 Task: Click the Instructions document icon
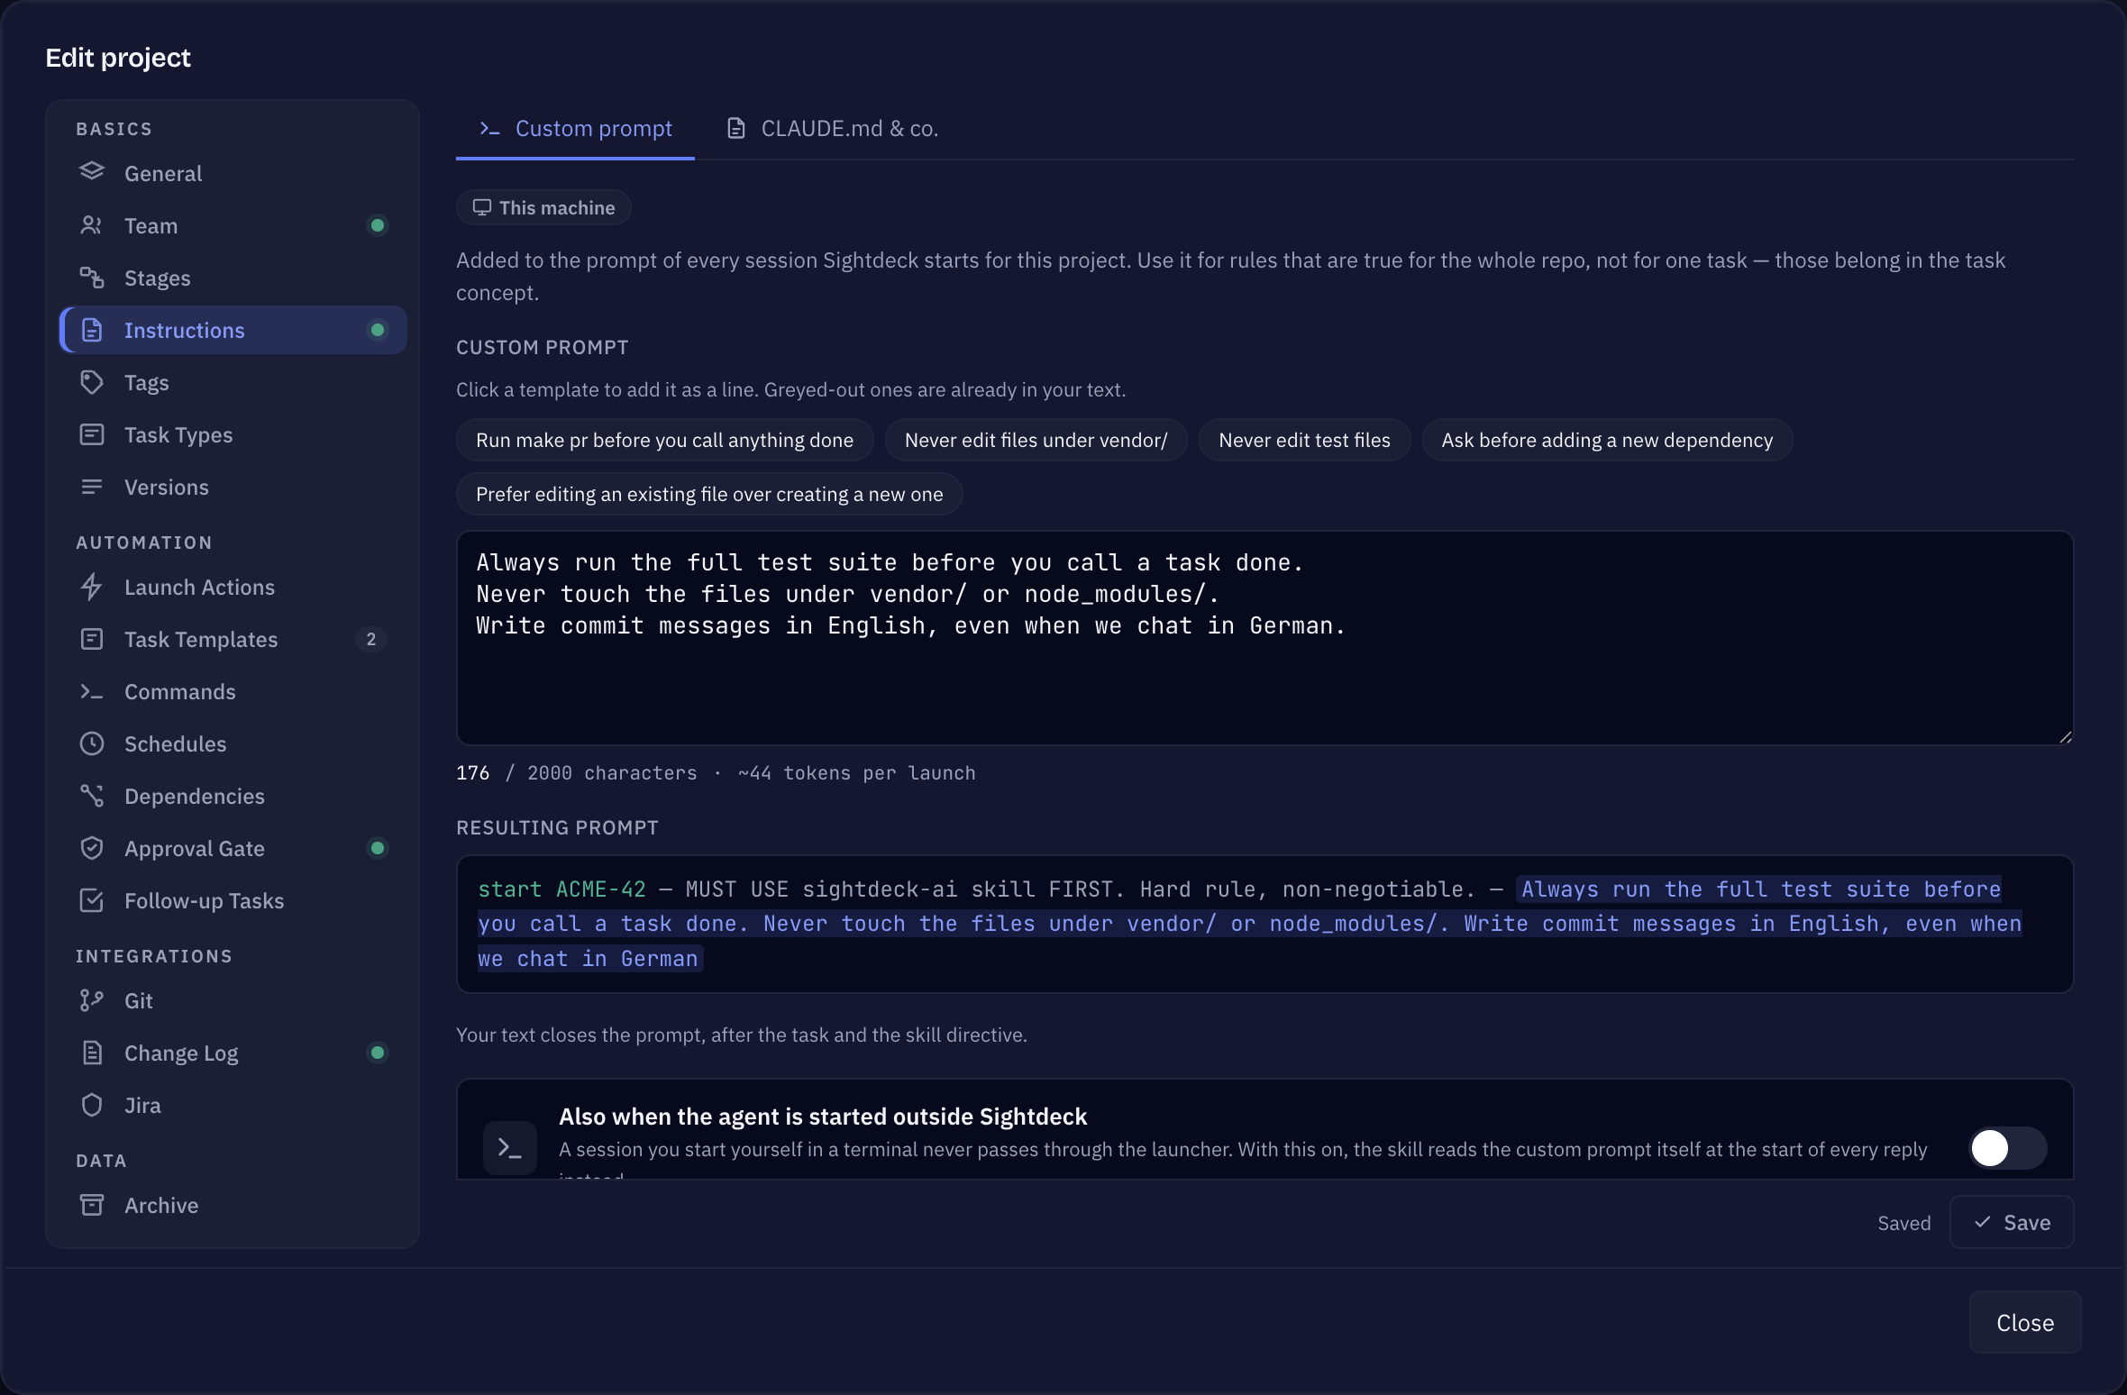pyautogui.click(x=92, y=330)
